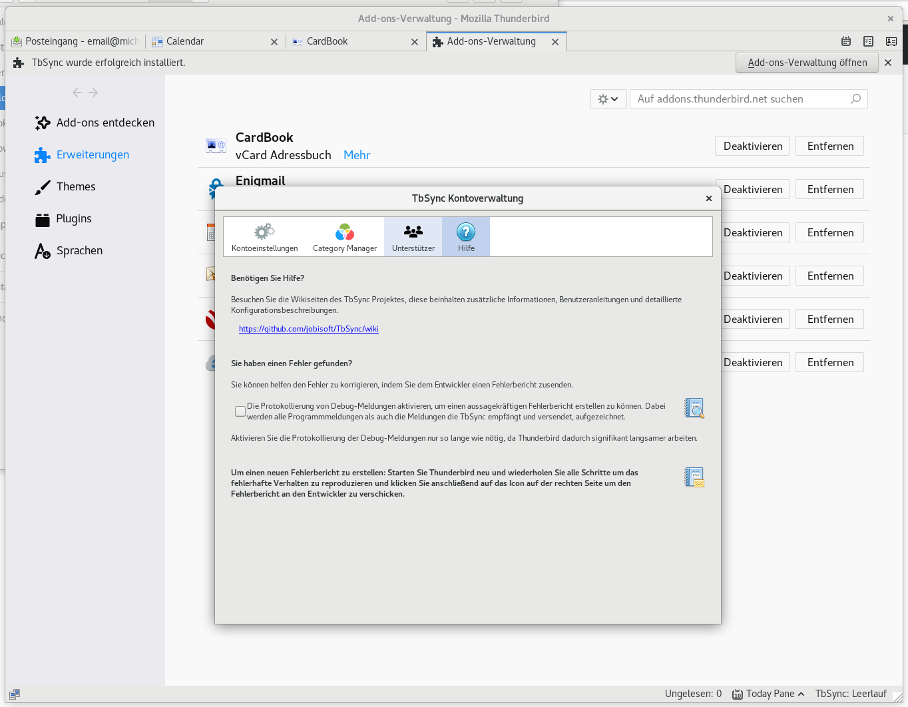This screenshot has height=707, width=908.
Task: Switch to the Posteingang tab
Action: tap(75, 41)
